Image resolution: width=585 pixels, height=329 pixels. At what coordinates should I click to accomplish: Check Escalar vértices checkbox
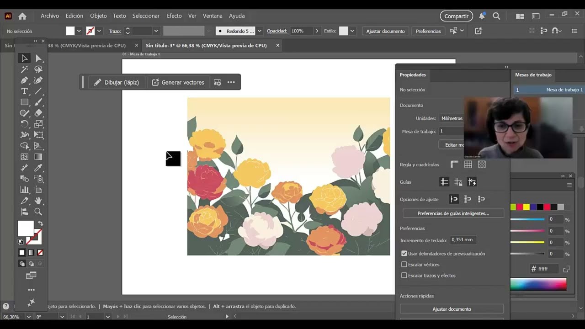[404, 265]
